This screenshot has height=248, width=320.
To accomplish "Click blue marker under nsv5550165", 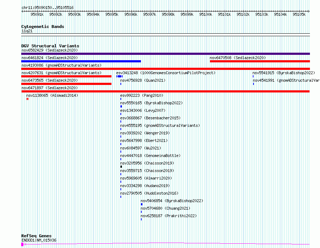I will pyautogui.click(x=121, y=106).
